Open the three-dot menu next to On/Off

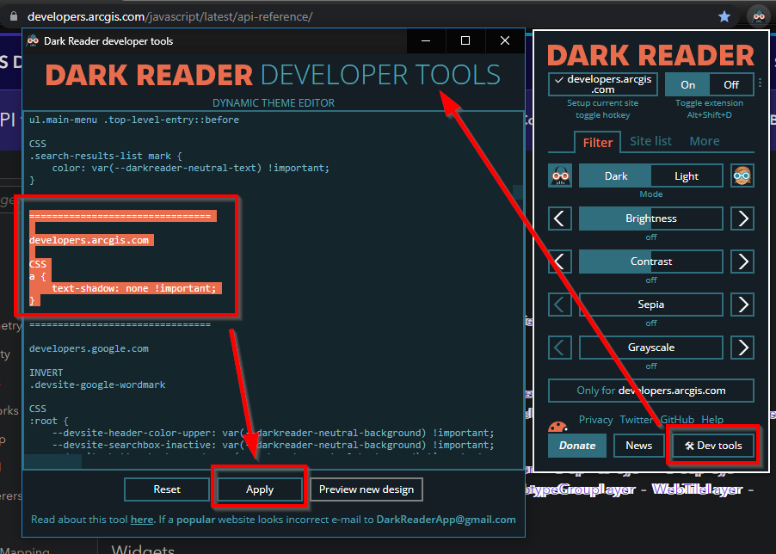761,83
